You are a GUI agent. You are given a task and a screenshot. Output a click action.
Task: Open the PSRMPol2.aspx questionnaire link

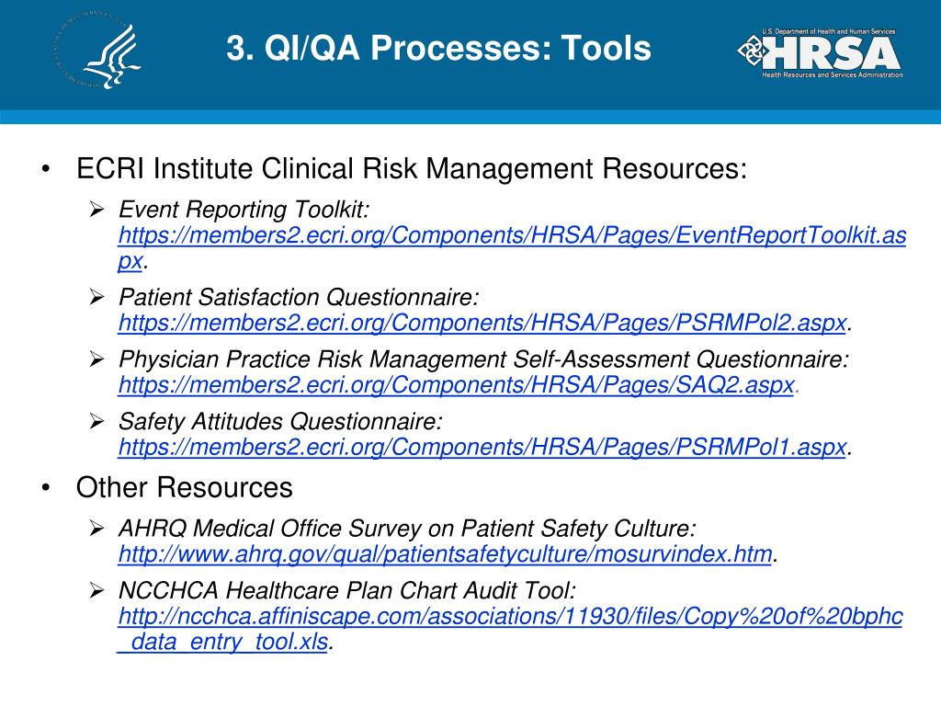[x=482, y=323]
